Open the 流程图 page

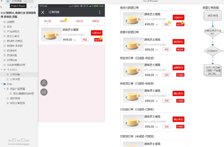(x=11, y=22)
